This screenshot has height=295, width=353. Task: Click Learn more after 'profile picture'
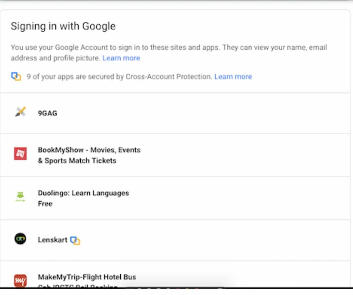click(121, 58)
